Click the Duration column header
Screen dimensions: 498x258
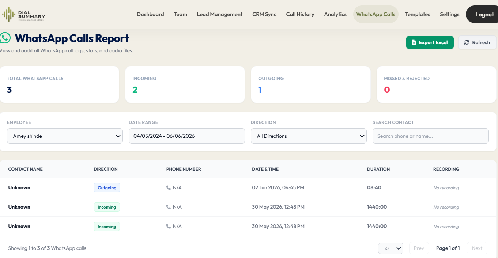(378, 169)
